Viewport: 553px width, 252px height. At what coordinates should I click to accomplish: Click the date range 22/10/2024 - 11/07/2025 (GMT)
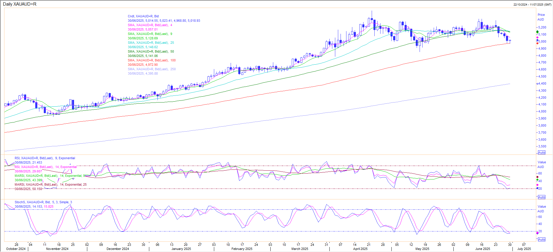point(532,4)
